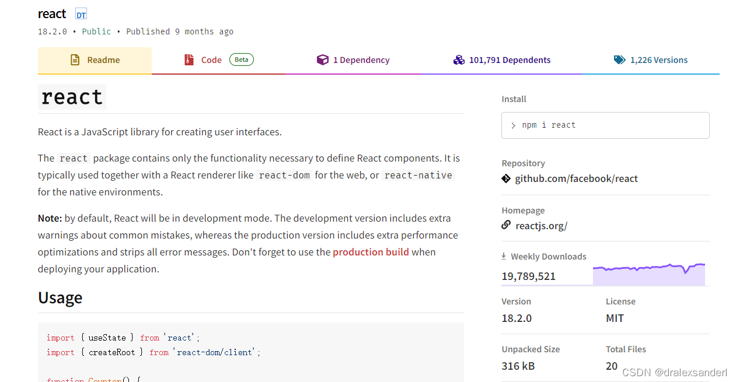The image size is (736, 382).
Task: Click the Dependents stacked cubes icon
Action: pyautogui.click(x=459, y=60)
